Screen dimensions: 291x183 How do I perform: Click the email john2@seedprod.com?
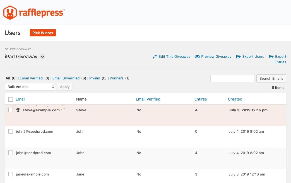[x=35, y=131]
